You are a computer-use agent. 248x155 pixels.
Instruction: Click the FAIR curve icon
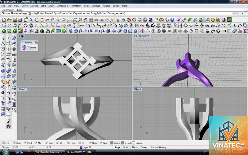pos(169,25)
